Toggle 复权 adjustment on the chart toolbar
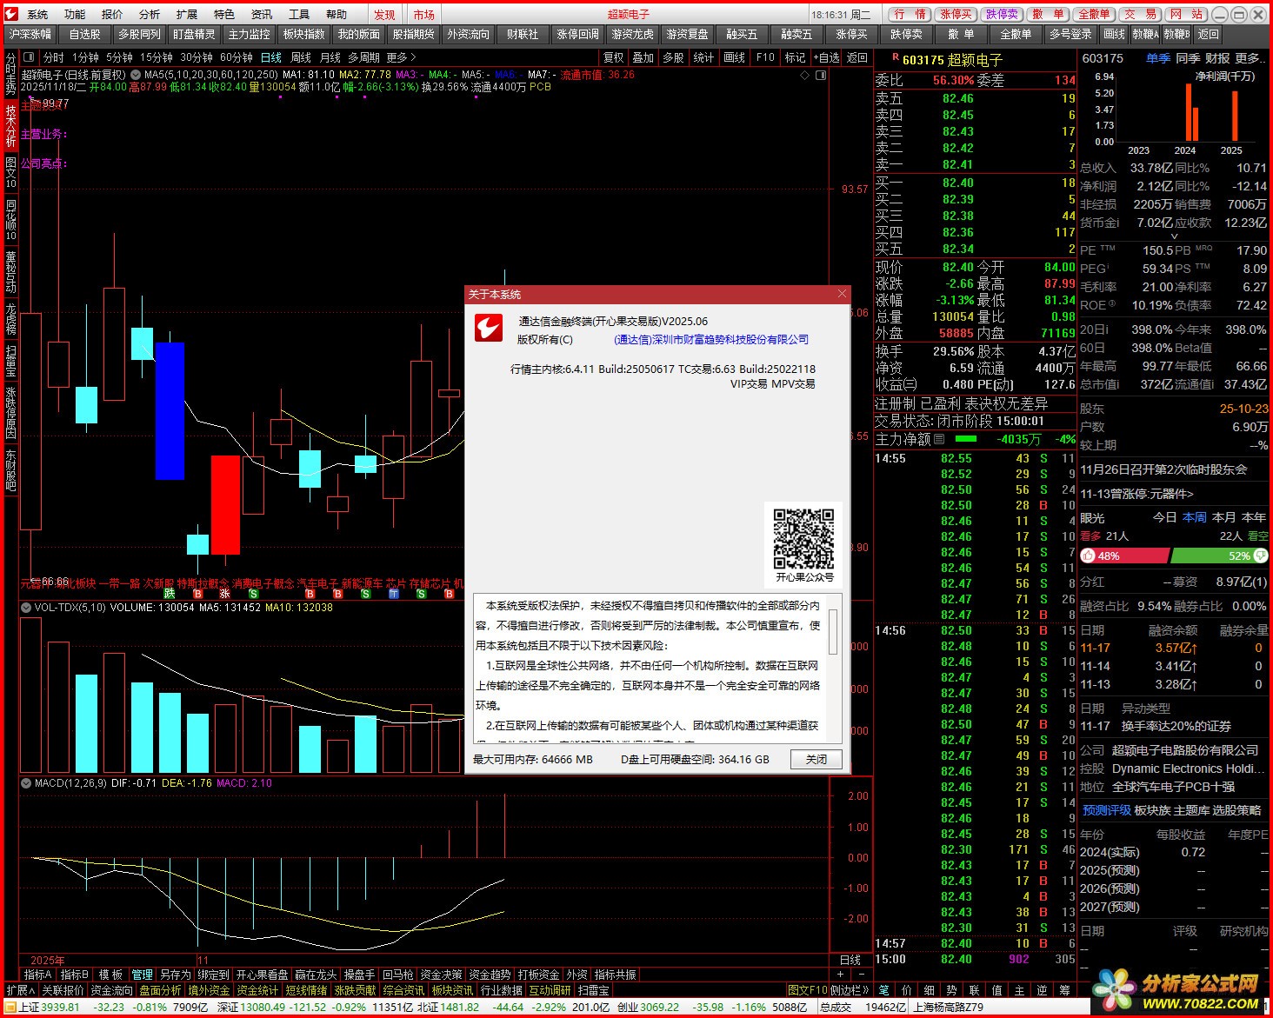The width and height of the screenshot is (1273, 1018). (x=613, y=57)
